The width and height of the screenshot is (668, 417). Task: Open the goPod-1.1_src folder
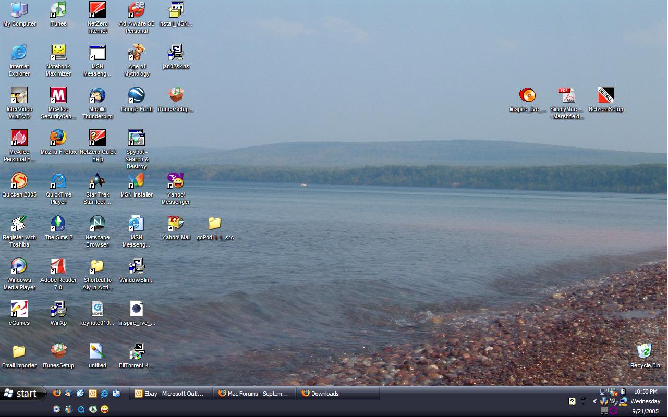point(215,224)
